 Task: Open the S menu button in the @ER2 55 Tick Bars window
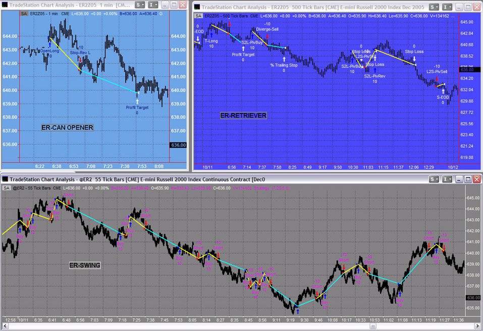coord(434,179)
